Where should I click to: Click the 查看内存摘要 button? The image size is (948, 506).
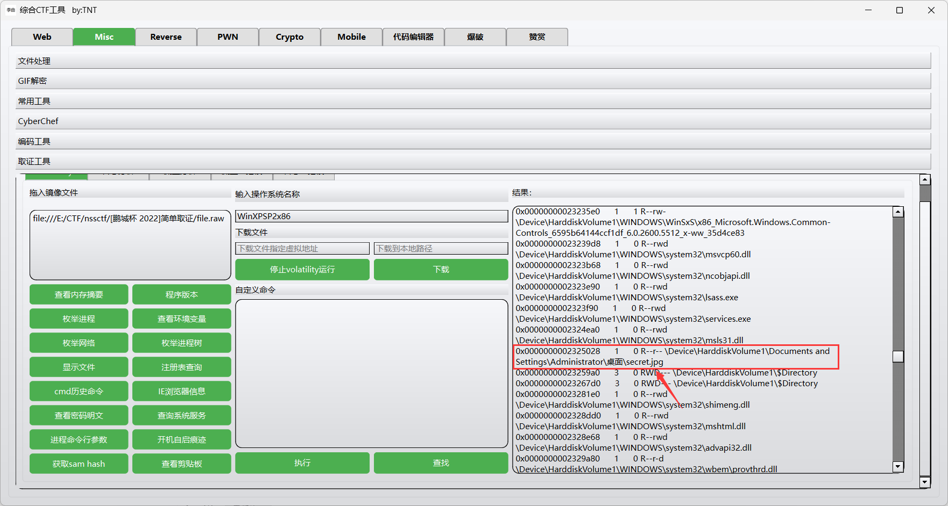coord(79,294)
